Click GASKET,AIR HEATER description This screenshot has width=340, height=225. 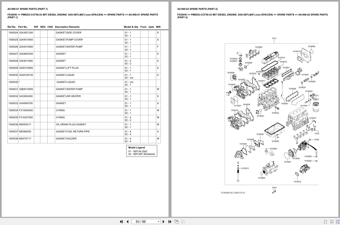68,96
